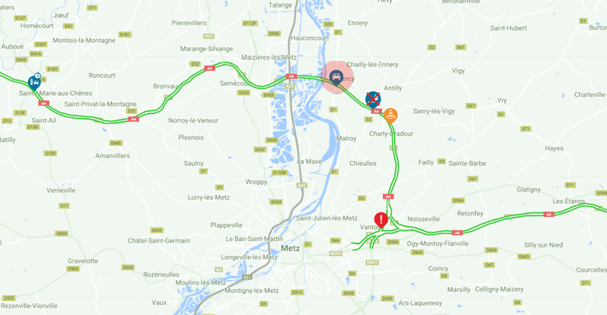Click the Metz city label
Image resolution: width=607 pixels, height=315 pixels.
(x=291, y=248)
